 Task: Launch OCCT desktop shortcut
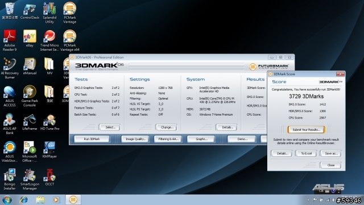pos(49,177)
